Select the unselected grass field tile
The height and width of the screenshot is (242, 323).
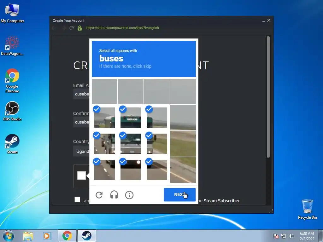[183, 144]
